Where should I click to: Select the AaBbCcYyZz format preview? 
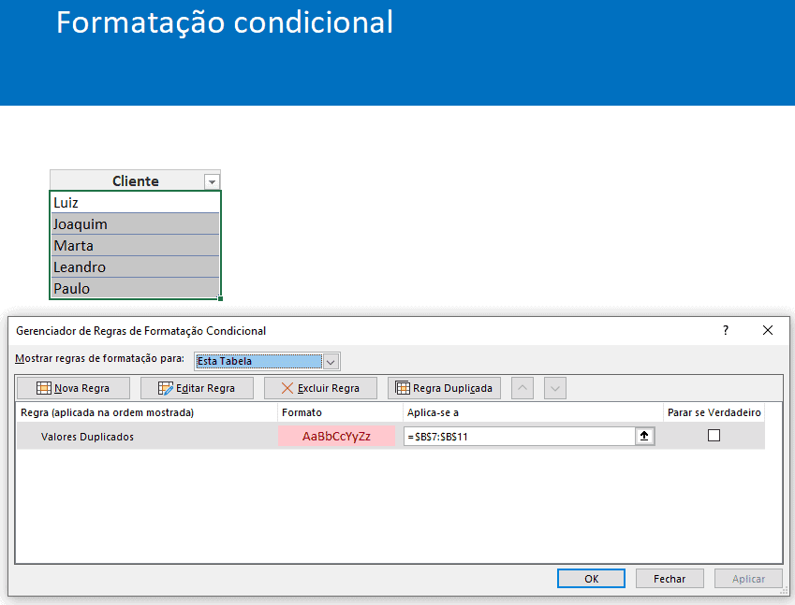(x=337, y=436)
